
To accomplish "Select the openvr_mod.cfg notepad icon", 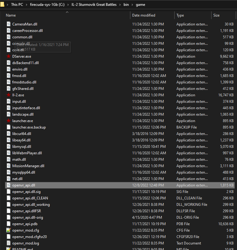I will 9,230.
